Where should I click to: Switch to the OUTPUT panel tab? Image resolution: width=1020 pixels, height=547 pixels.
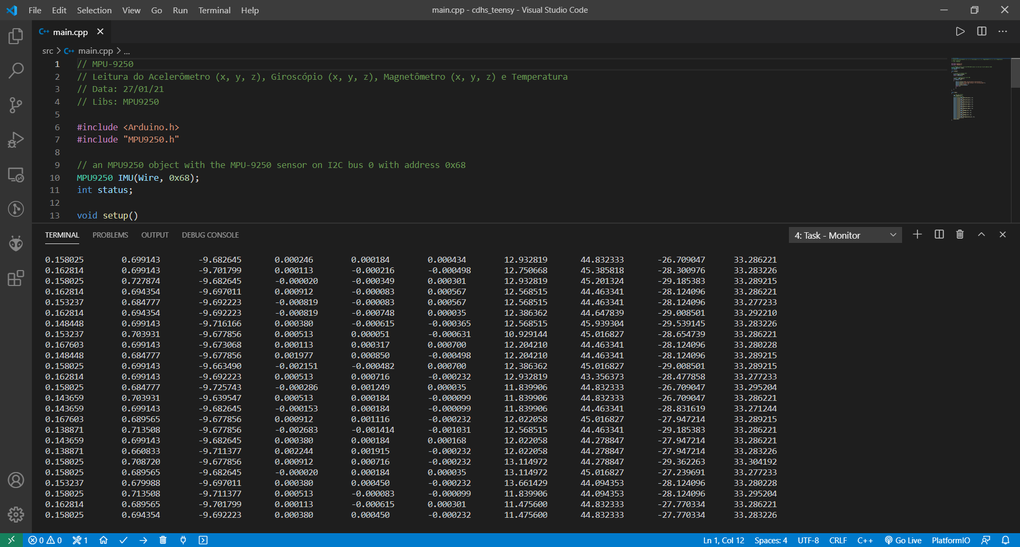tap(155, 235)
